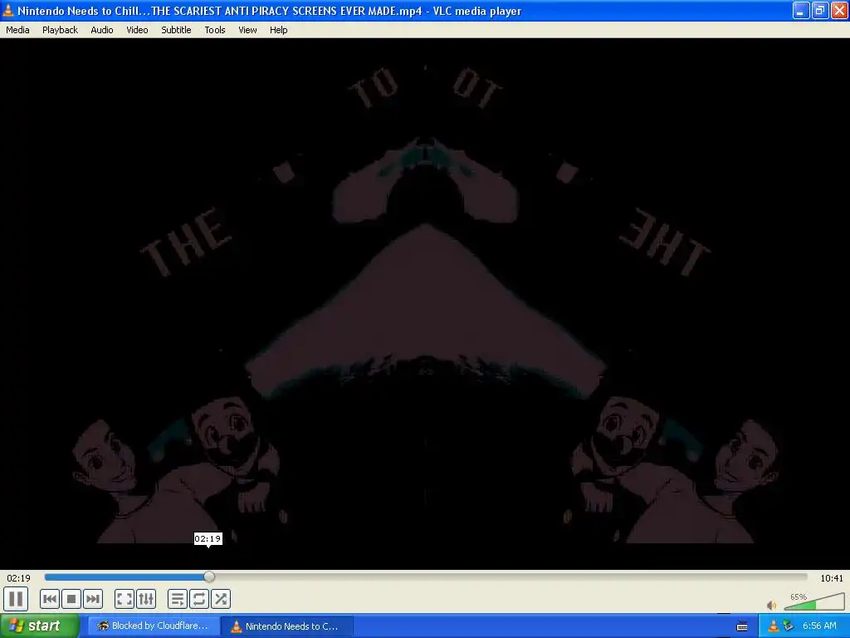Click the safely remove hardware tray icon

pyautogui.click(x=789, y=626)
